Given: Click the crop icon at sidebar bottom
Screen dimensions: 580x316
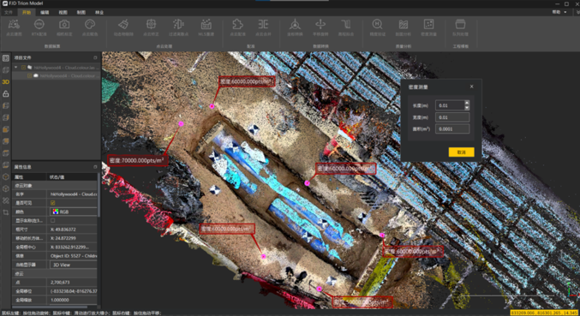Looking at the screenshot, I should pos(5,212).
